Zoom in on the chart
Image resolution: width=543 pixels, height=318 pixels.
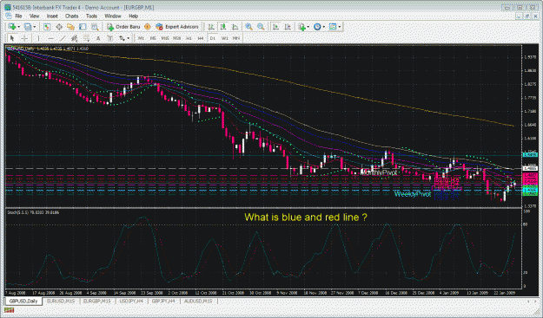(248, 27)
